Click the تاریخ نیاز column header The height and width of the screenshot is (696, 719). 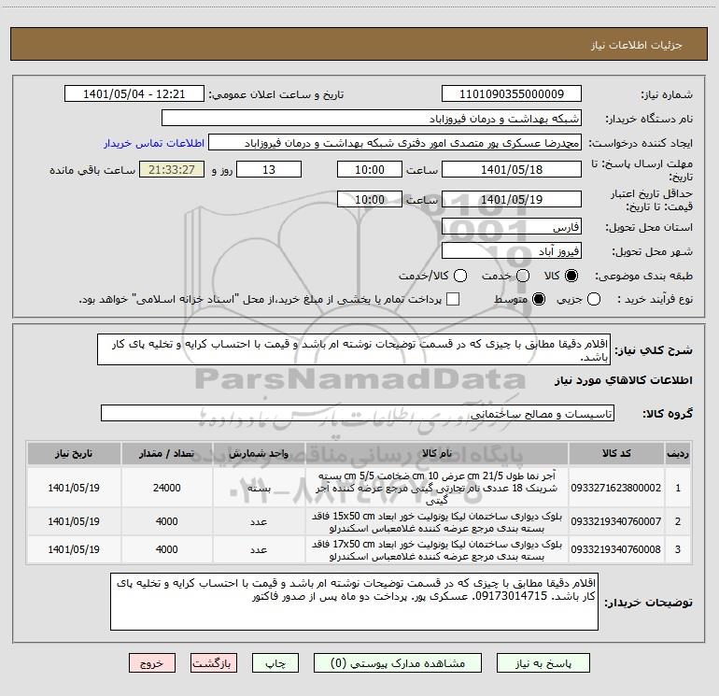click(74, 453)
